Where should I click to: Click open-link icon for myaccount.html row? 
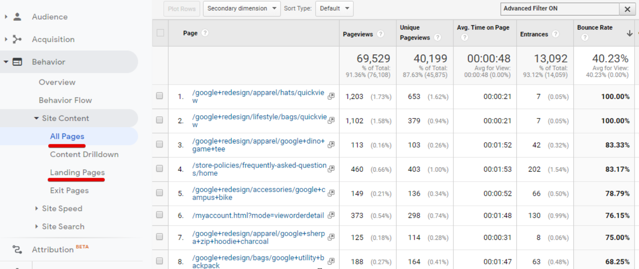(x=331, y=215)
